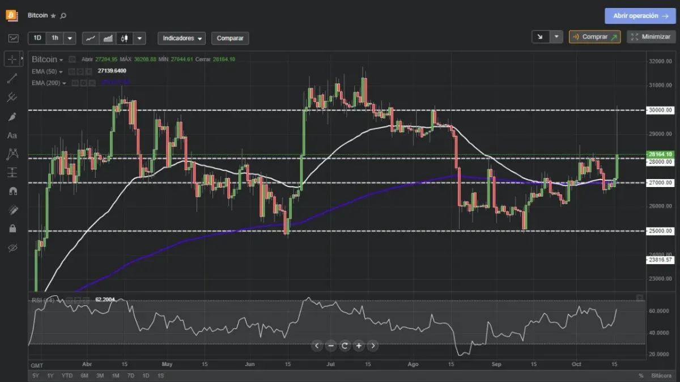Open the chart layout icon in sidebar
Screen dimensions: 680x382
pyautogui.click(x=13, y=39)
